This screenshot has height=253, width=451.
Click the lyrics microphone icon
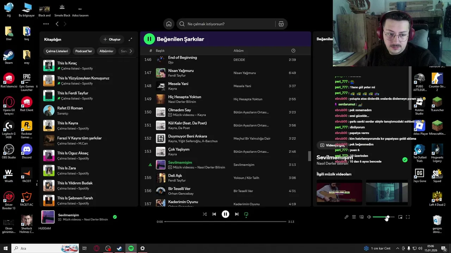point(346,217)
